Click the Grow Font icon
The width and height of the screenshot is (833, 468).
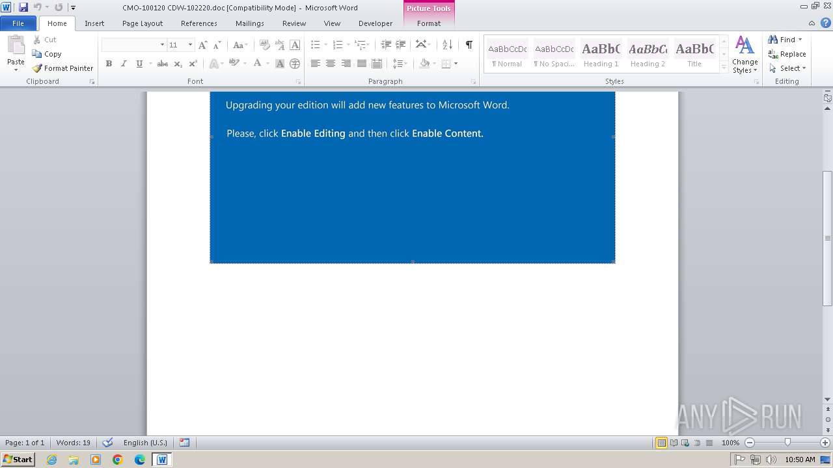tap(203, 45)
